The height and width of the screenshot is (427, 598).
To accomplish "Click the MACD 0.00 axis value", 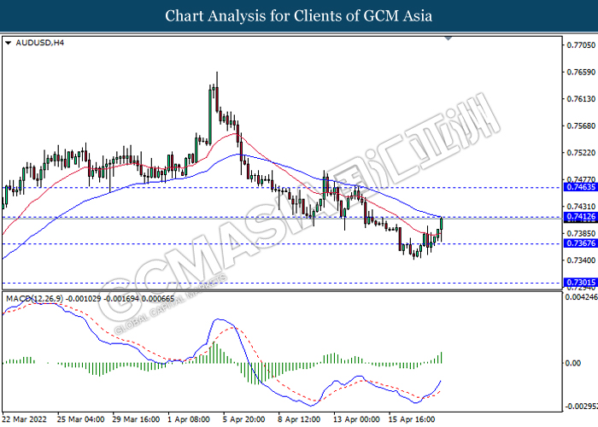I will pos(573,363).
